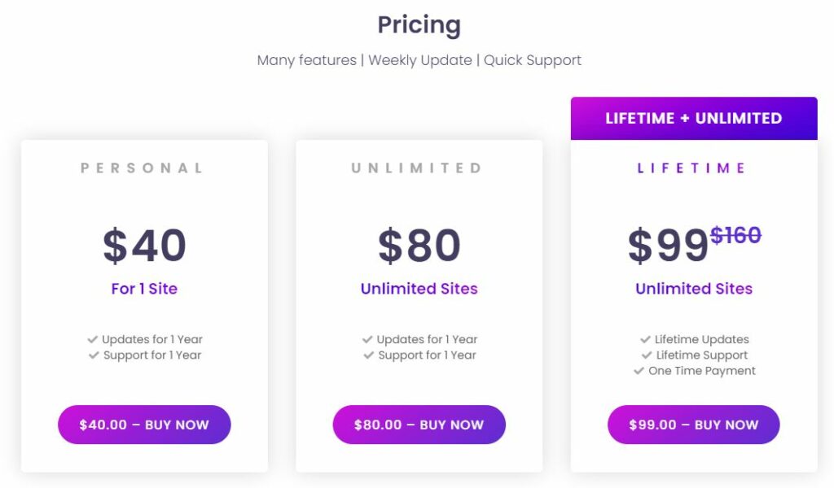Image resolution: width=834 pixels, height=488 pixels.
Task: Click the $40.00 – Buy Now button
Action: [x=144, y=425]
